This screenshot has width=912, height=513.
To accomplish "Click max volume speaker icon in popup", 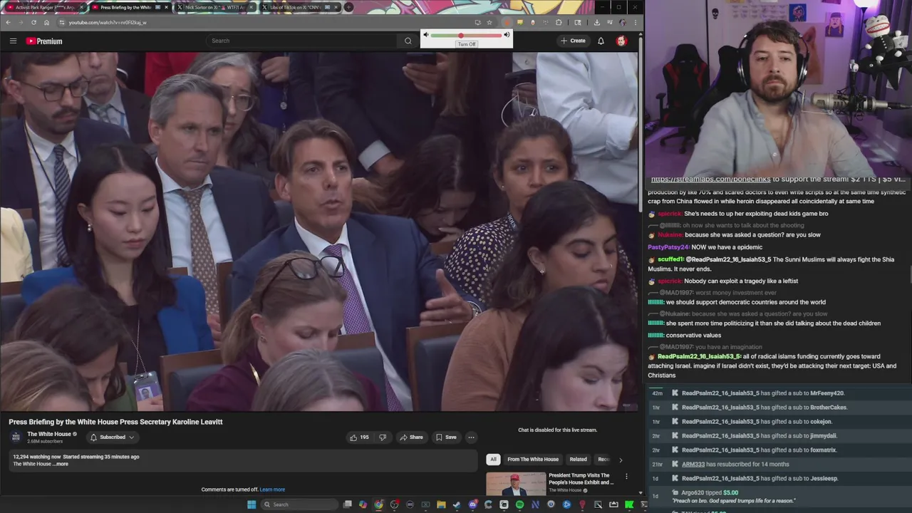I will coord(507,35).
